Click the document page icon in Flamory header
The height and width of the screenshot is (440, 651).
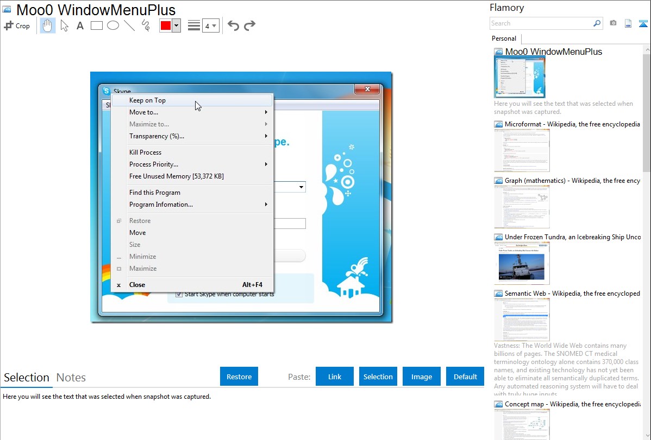(628, 23)
